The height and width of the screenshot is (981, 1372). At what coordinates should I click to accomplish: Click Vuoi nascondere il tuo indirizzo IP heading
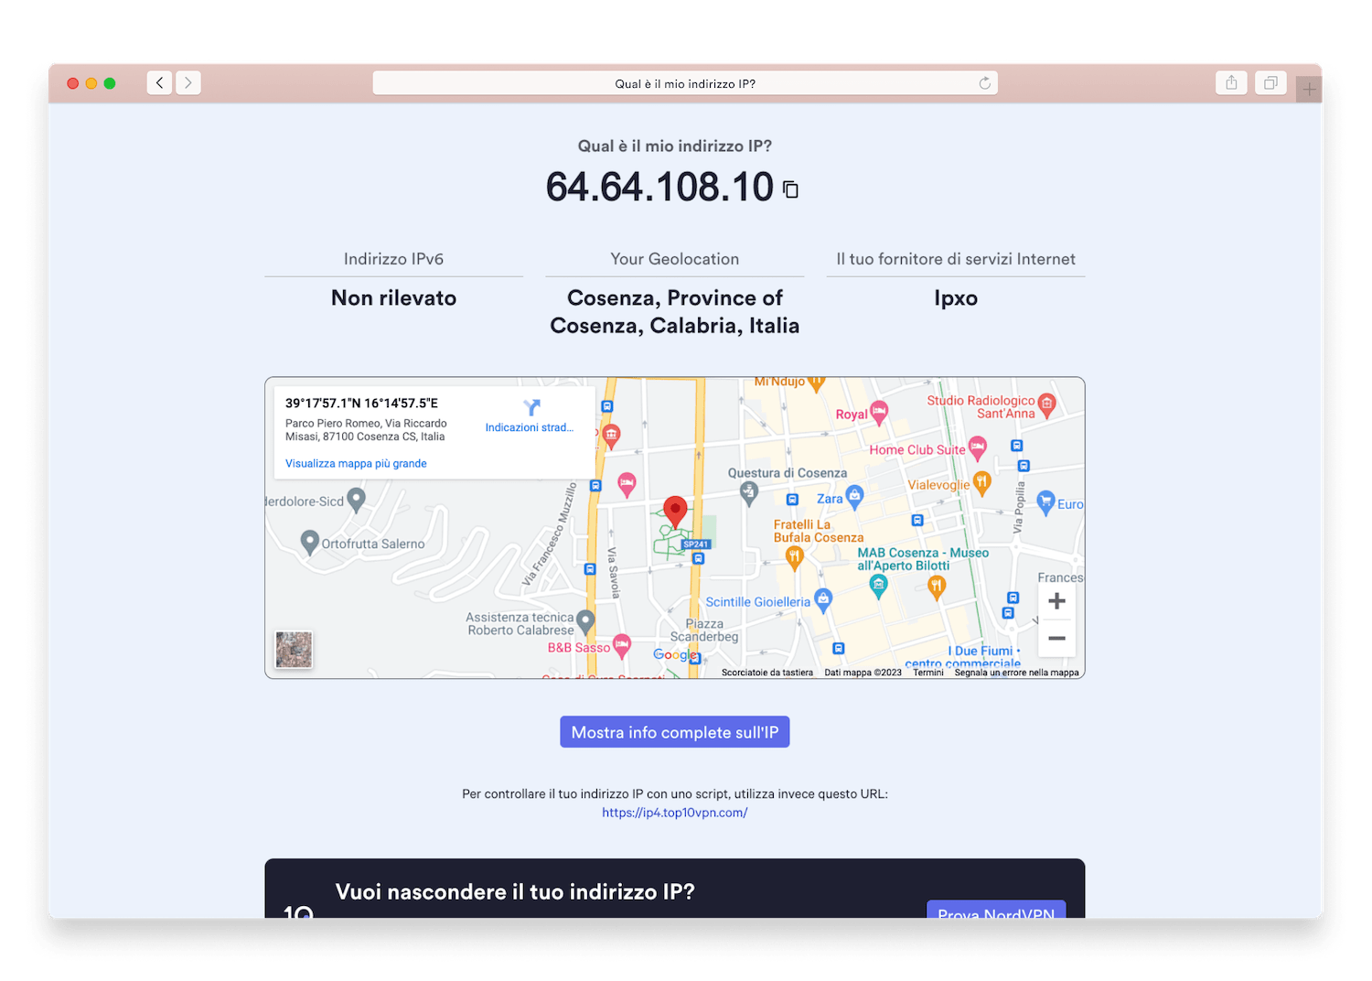515,892
